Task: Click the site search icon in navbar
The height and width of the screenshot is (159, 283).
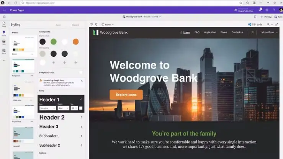Action: [x=252, y=32]
